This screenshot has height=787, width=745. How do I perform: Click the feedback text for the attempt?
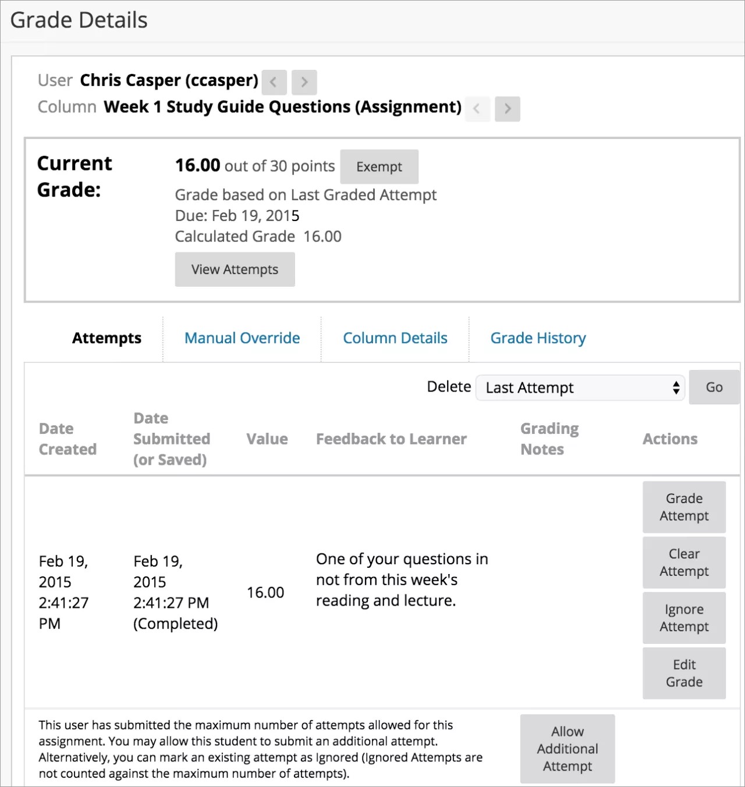tap(402, 579)
